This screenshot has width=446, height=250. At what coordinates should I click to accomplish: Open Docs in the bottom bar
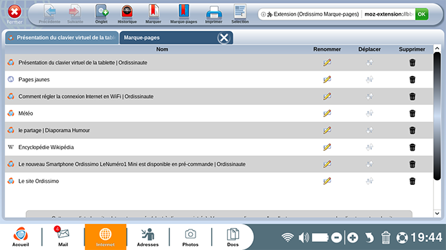point(233,237)
